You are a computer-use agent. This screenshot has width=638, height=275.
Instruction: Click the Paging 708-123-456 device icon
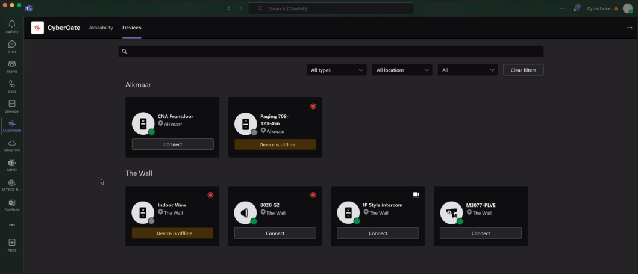245,124
